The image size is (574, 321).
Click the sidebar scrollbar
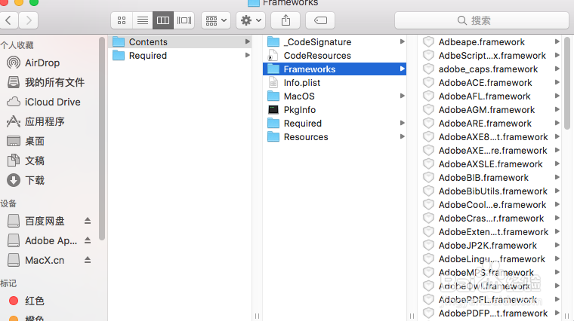[102, 139]
